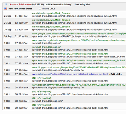This screenshot has width=126, height=114.
Task: Open blogger navbar referrer at 08:27:42 AM
Action: [x=79, y=85]
